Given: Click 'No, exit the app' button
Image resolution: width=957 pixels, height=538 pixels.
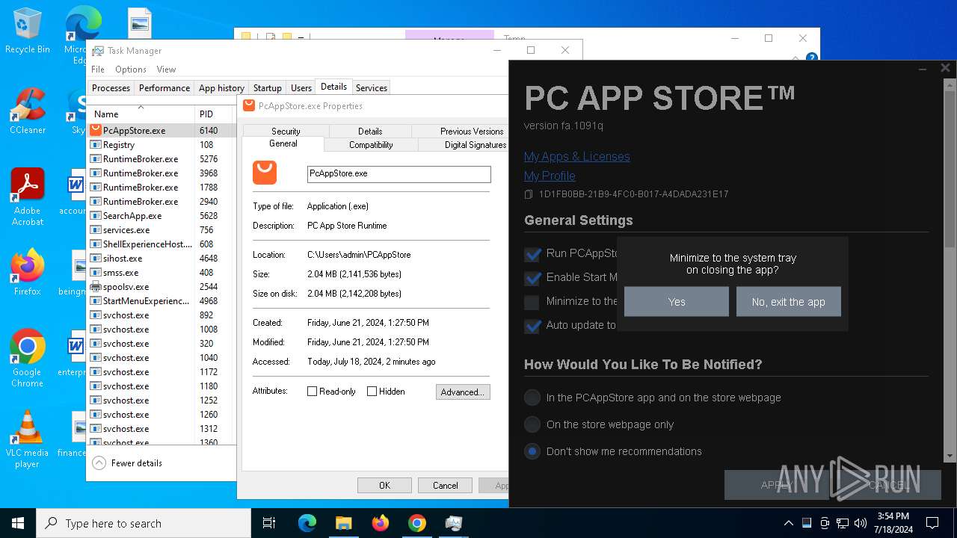Looking at the screenshot, I should (x=789, y=302).
